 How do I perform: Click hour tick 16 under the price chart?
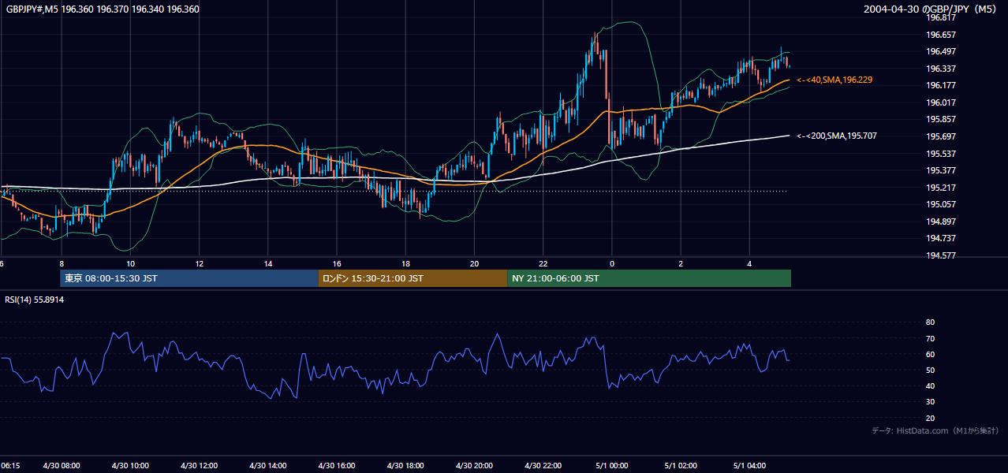coord(337,264)
